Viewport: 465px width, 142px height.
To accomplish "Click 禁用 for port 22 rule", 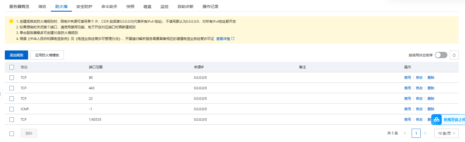I will 408,99.
